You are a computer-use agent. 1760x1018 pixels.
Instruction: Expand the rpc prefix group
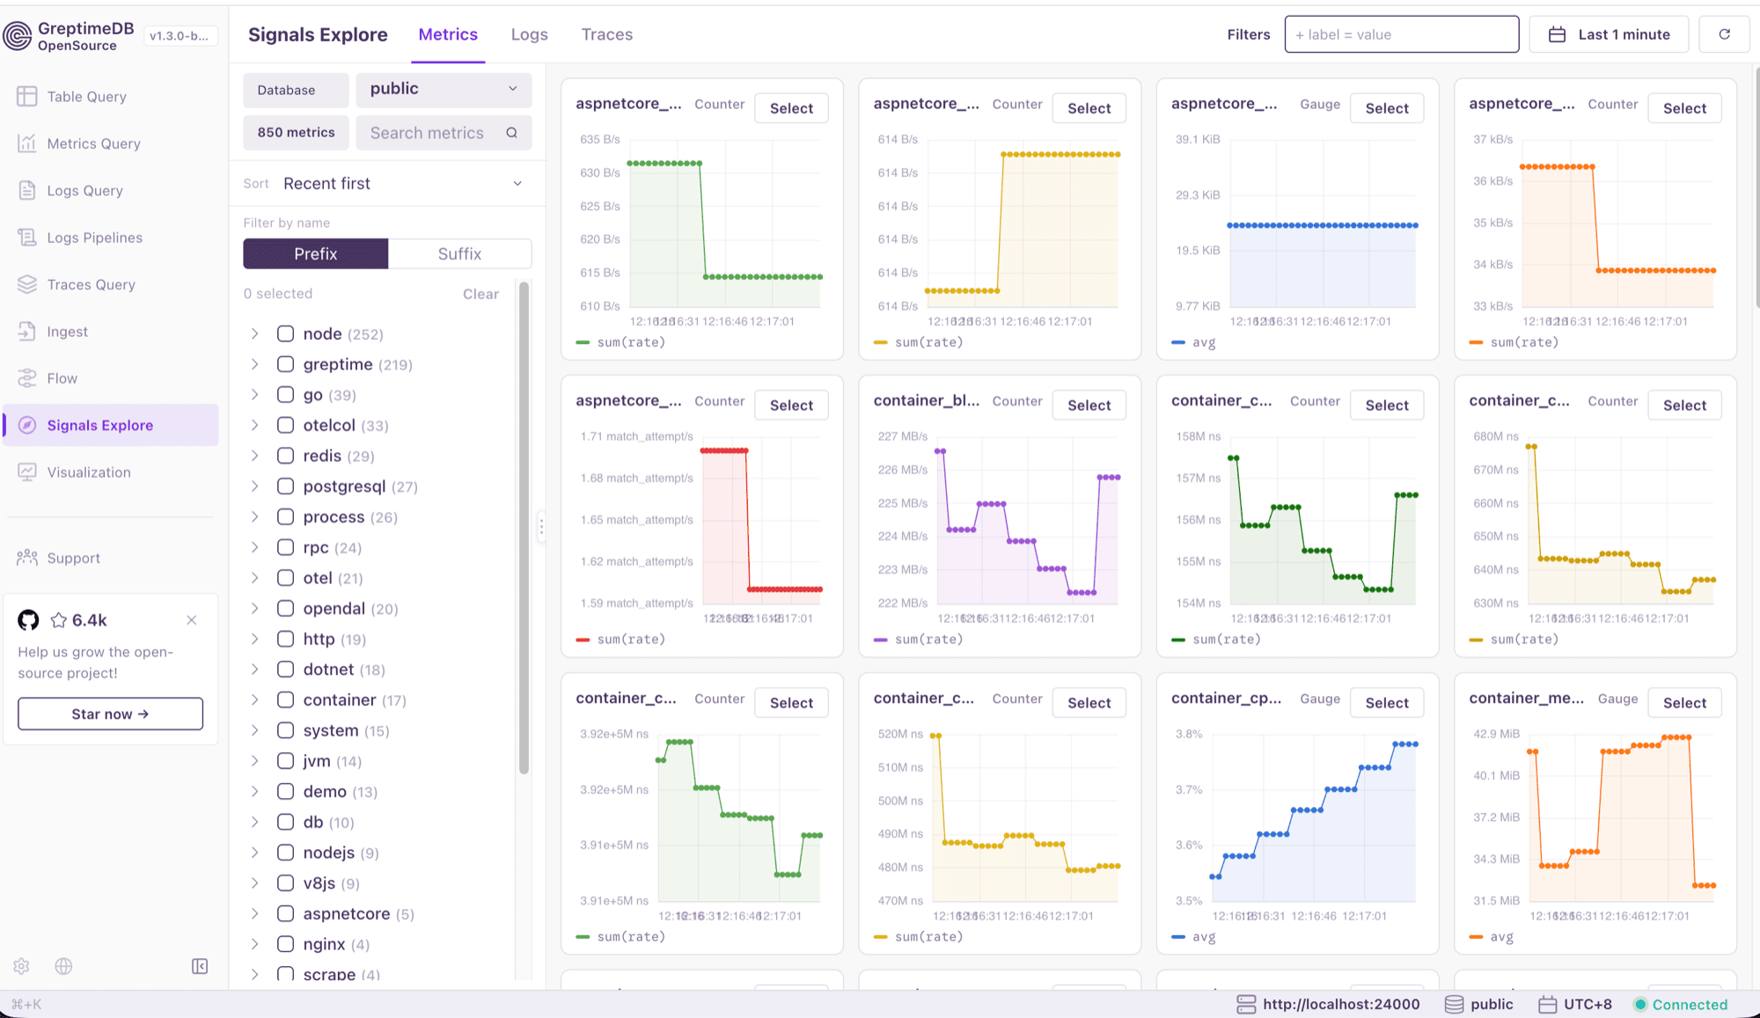254,547
